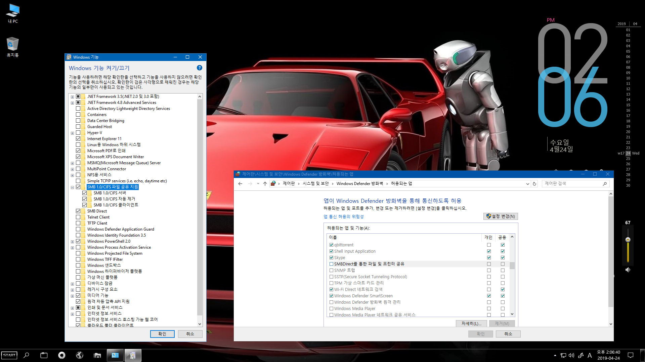Click 확인 in Windows Features dialog
Screen dimensions: 645x362
click(x=162, y=334)
